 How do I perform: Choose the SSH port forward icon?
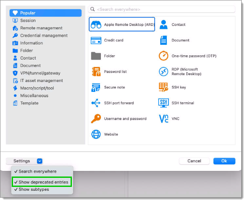point(96,103)
